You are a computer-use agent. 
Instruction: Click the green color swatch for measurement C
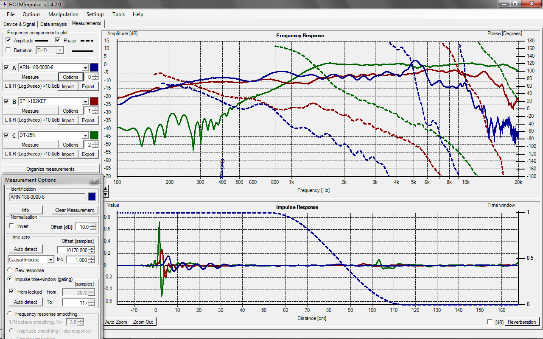click(x=94, y=135)
